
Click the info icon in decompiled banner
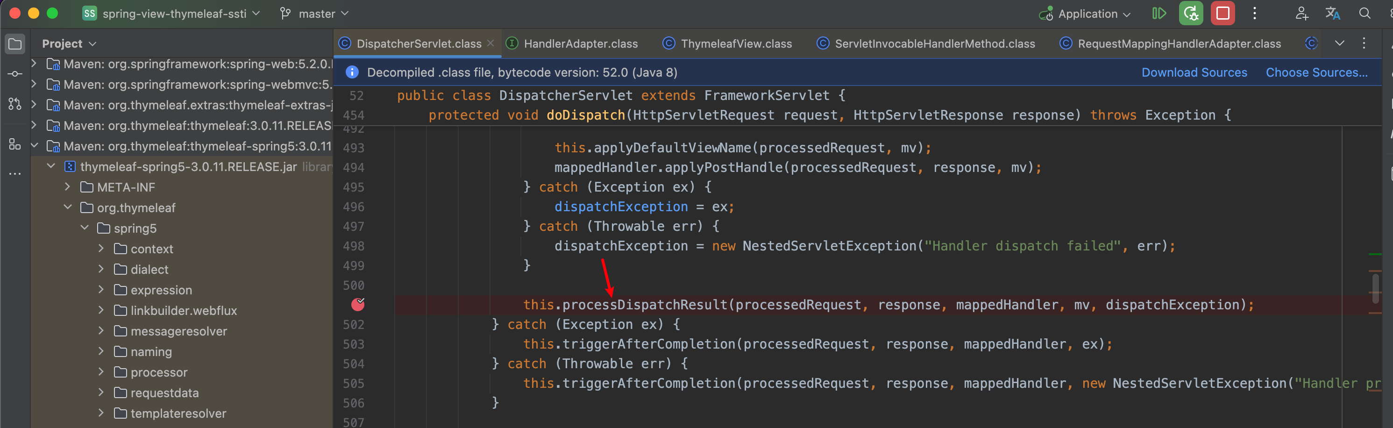click(x=351, y=72)
